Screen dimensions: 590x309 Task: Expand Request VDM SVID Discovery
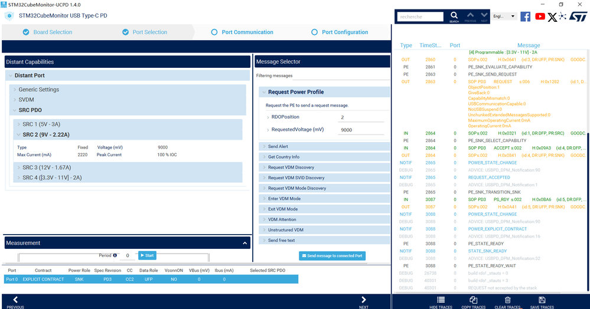tap(263, 178)
